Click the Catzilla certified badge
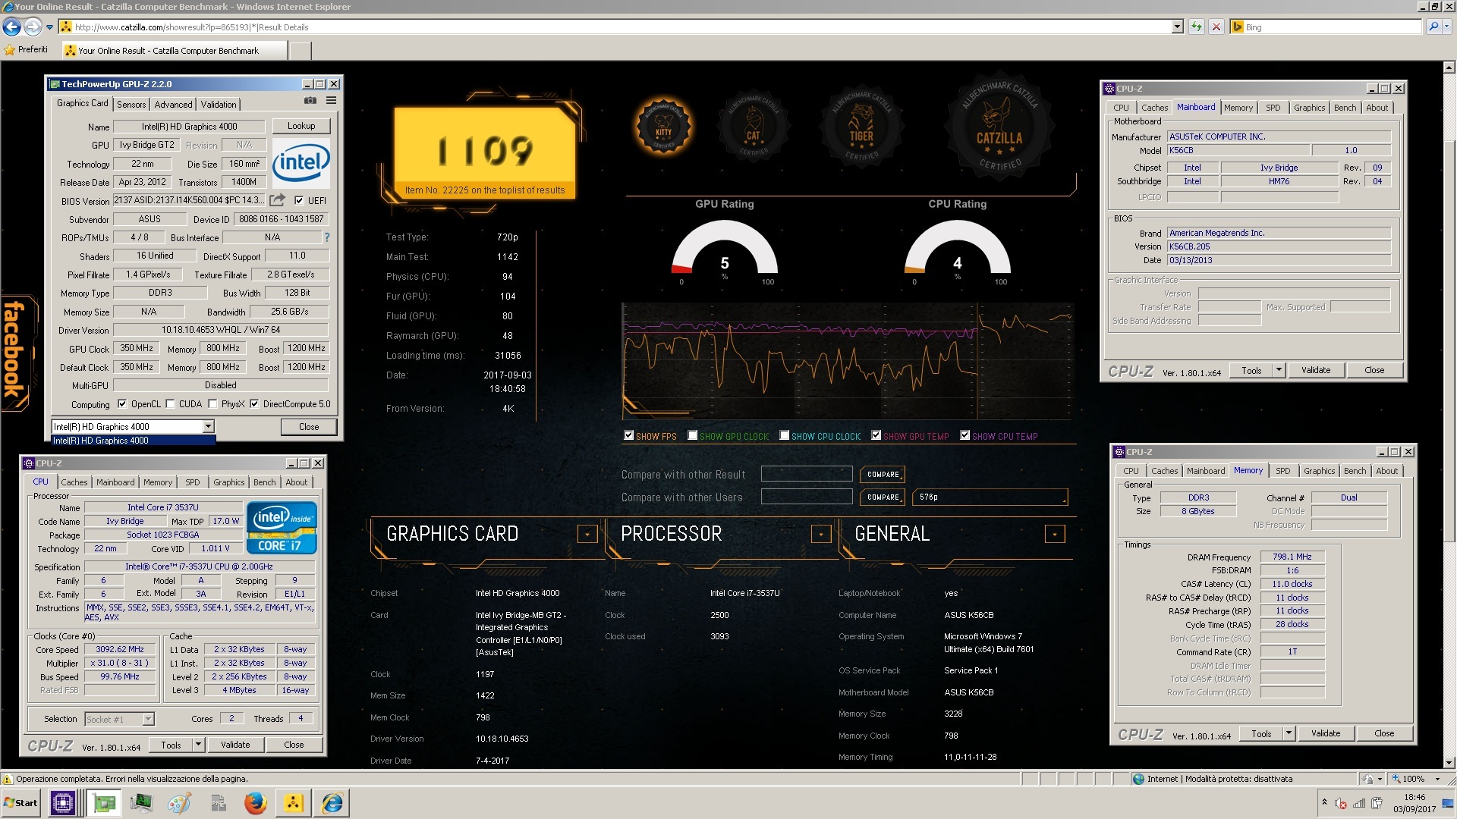This screenshot has height=819, width=1457. 999,125
